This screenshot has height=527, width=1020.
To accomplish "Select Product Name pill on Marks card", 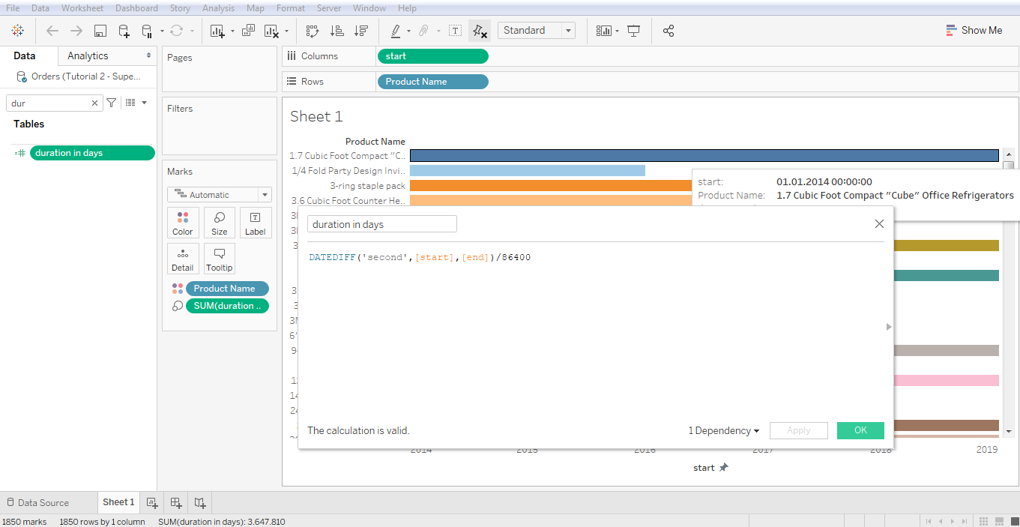I will 227,289.
